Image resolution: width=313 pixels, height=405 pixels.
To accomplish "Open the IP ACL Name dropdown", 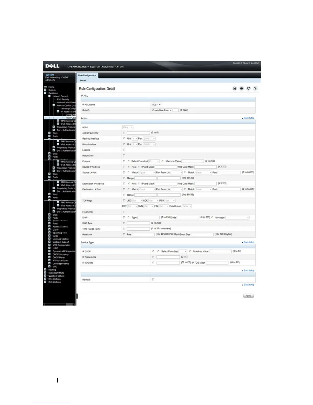I will 156,105.
